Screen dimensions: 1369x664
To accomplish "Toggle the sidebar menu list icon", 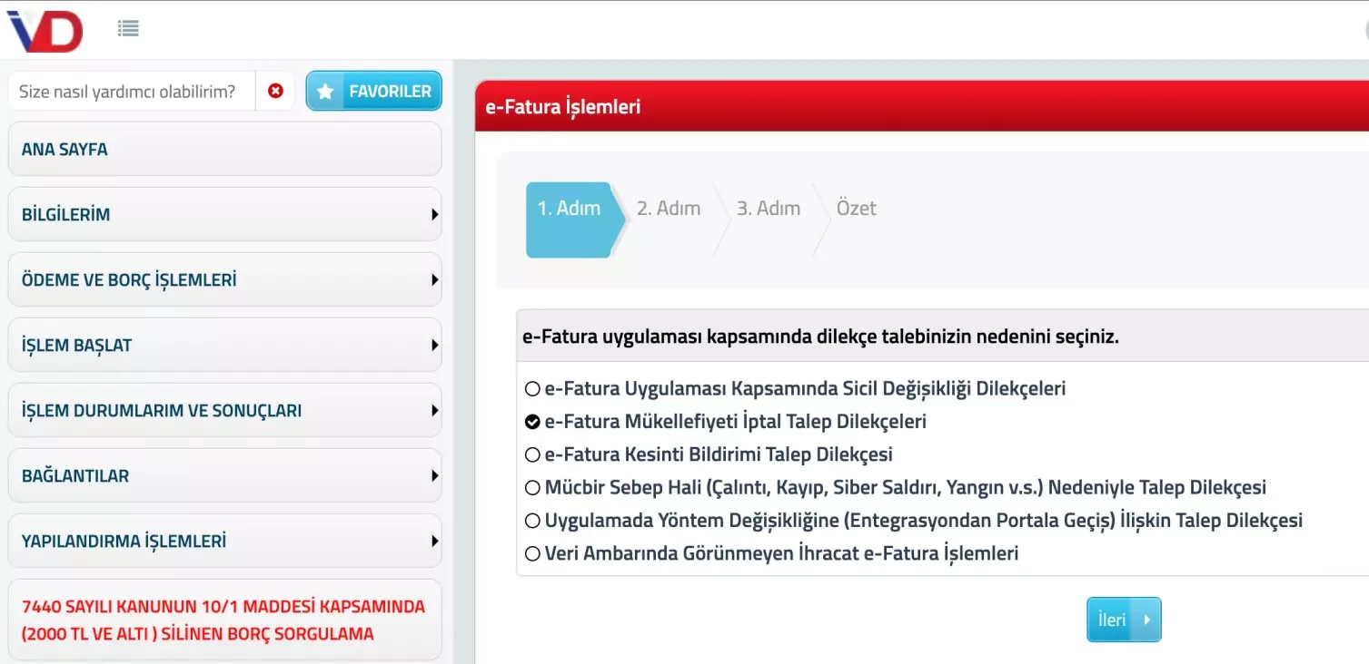I will [128, 28].
